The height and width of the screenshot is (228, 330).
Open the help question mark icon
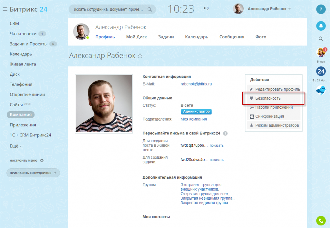point(321,9)
